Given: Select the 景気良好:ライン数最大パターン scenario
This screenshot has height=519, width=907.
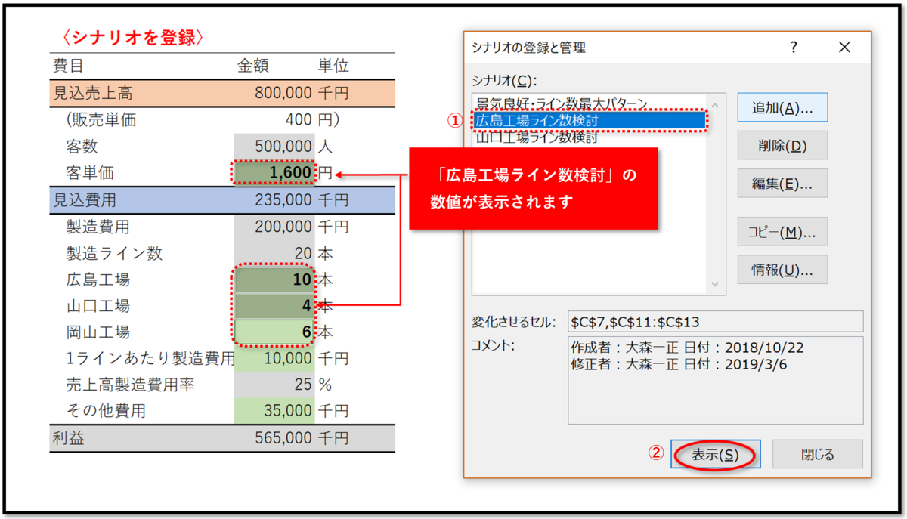Looking at the screenshot, I should tap(559, 103).
